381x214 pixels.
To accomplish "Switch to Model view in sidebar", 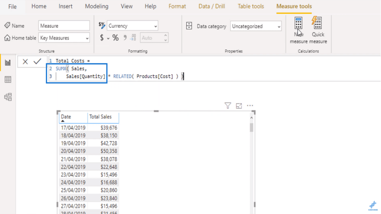I will click(8, 97).
